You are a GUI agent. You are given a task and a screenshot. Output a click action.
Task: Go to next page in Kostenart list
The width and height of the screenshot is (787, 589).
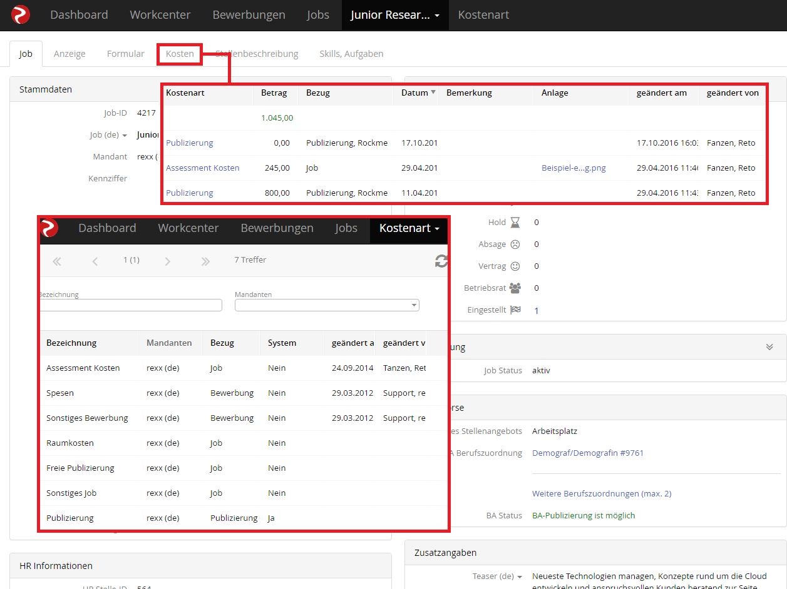tap(167, 261)
